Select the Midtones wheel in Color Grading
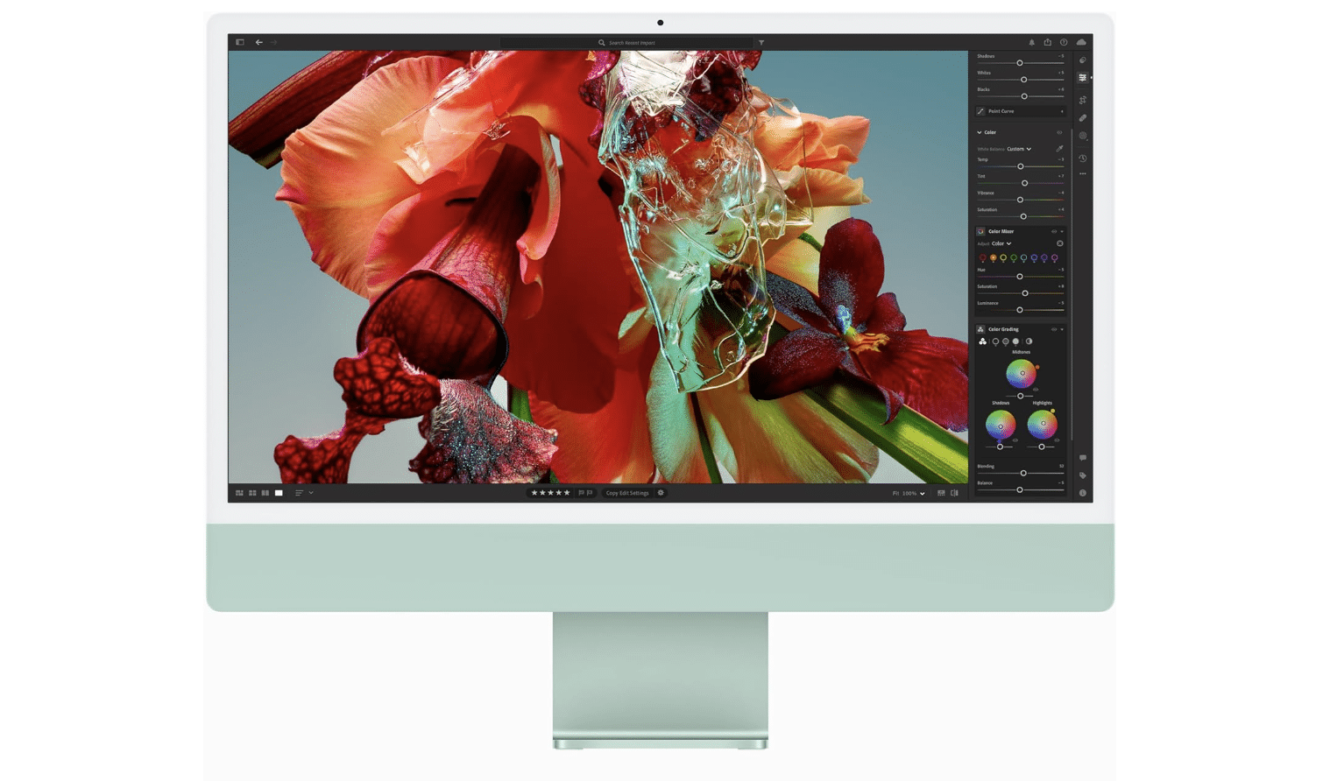1330x781 pixels. (x=1021, y=372)
